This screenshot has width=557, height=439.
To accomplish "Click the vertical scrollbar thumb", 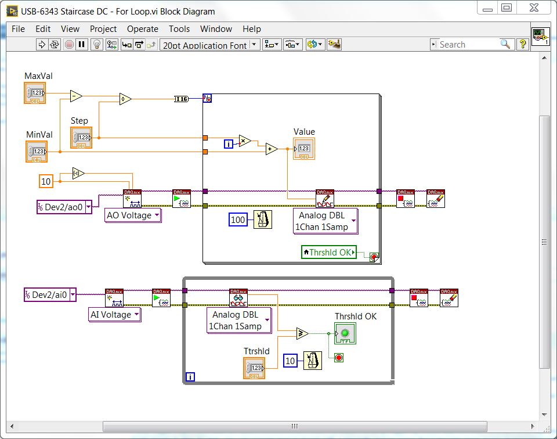I will pos(544,242).
